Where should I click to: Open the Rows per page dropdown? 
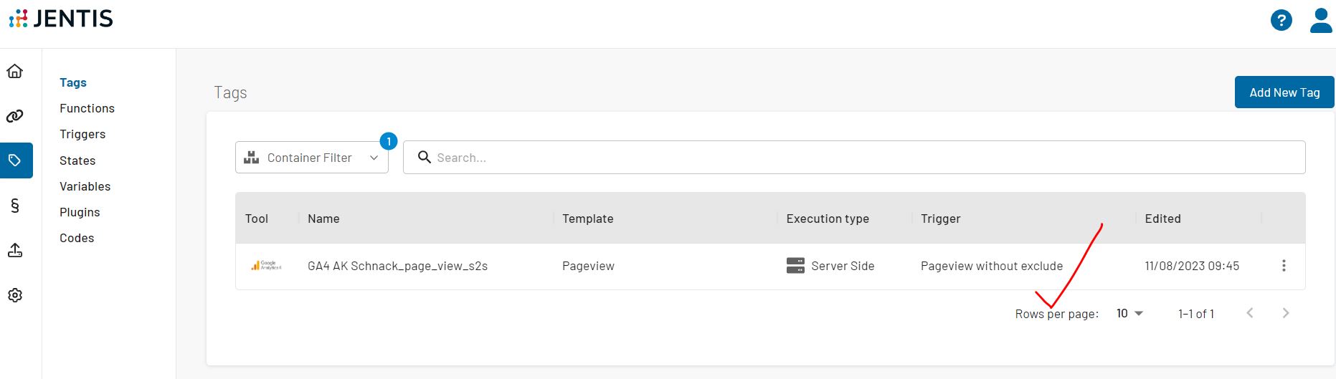click(x=1129, y=314)
